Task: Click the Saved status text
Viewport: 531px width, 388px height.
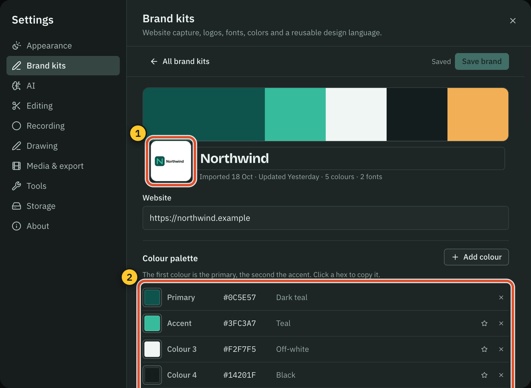Action: 441,62
